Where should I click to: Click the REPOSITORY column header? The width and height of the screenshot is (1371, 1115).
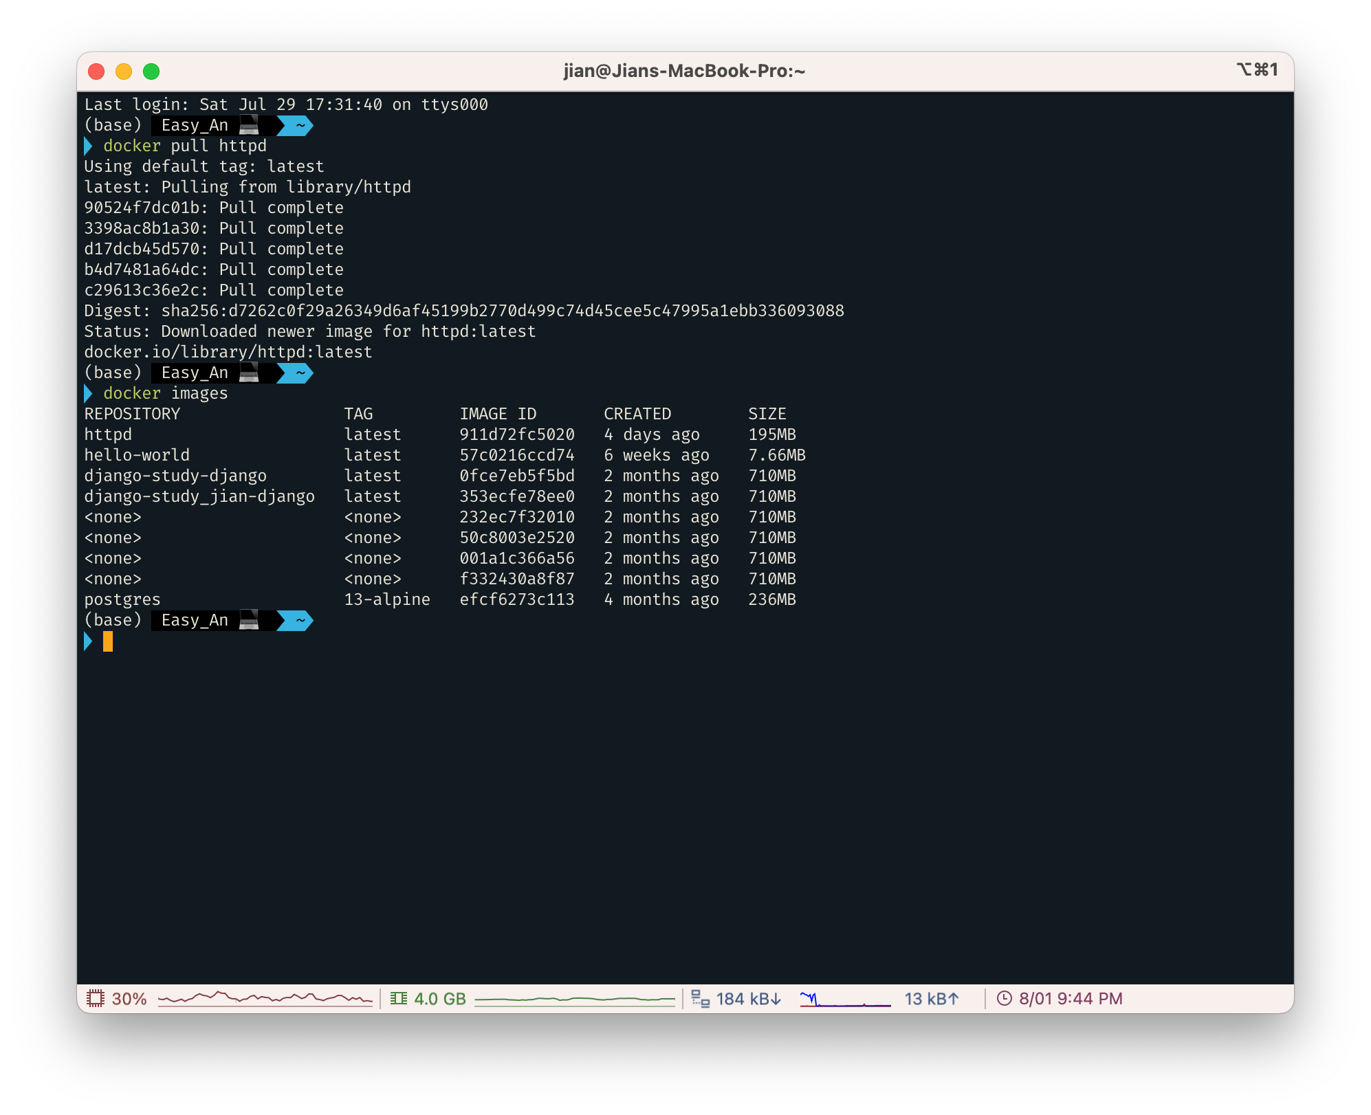coord(132,414)
